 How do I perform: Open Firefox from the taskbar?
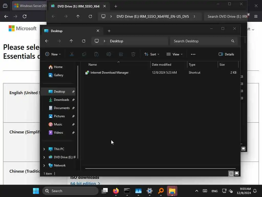(116, 191)
